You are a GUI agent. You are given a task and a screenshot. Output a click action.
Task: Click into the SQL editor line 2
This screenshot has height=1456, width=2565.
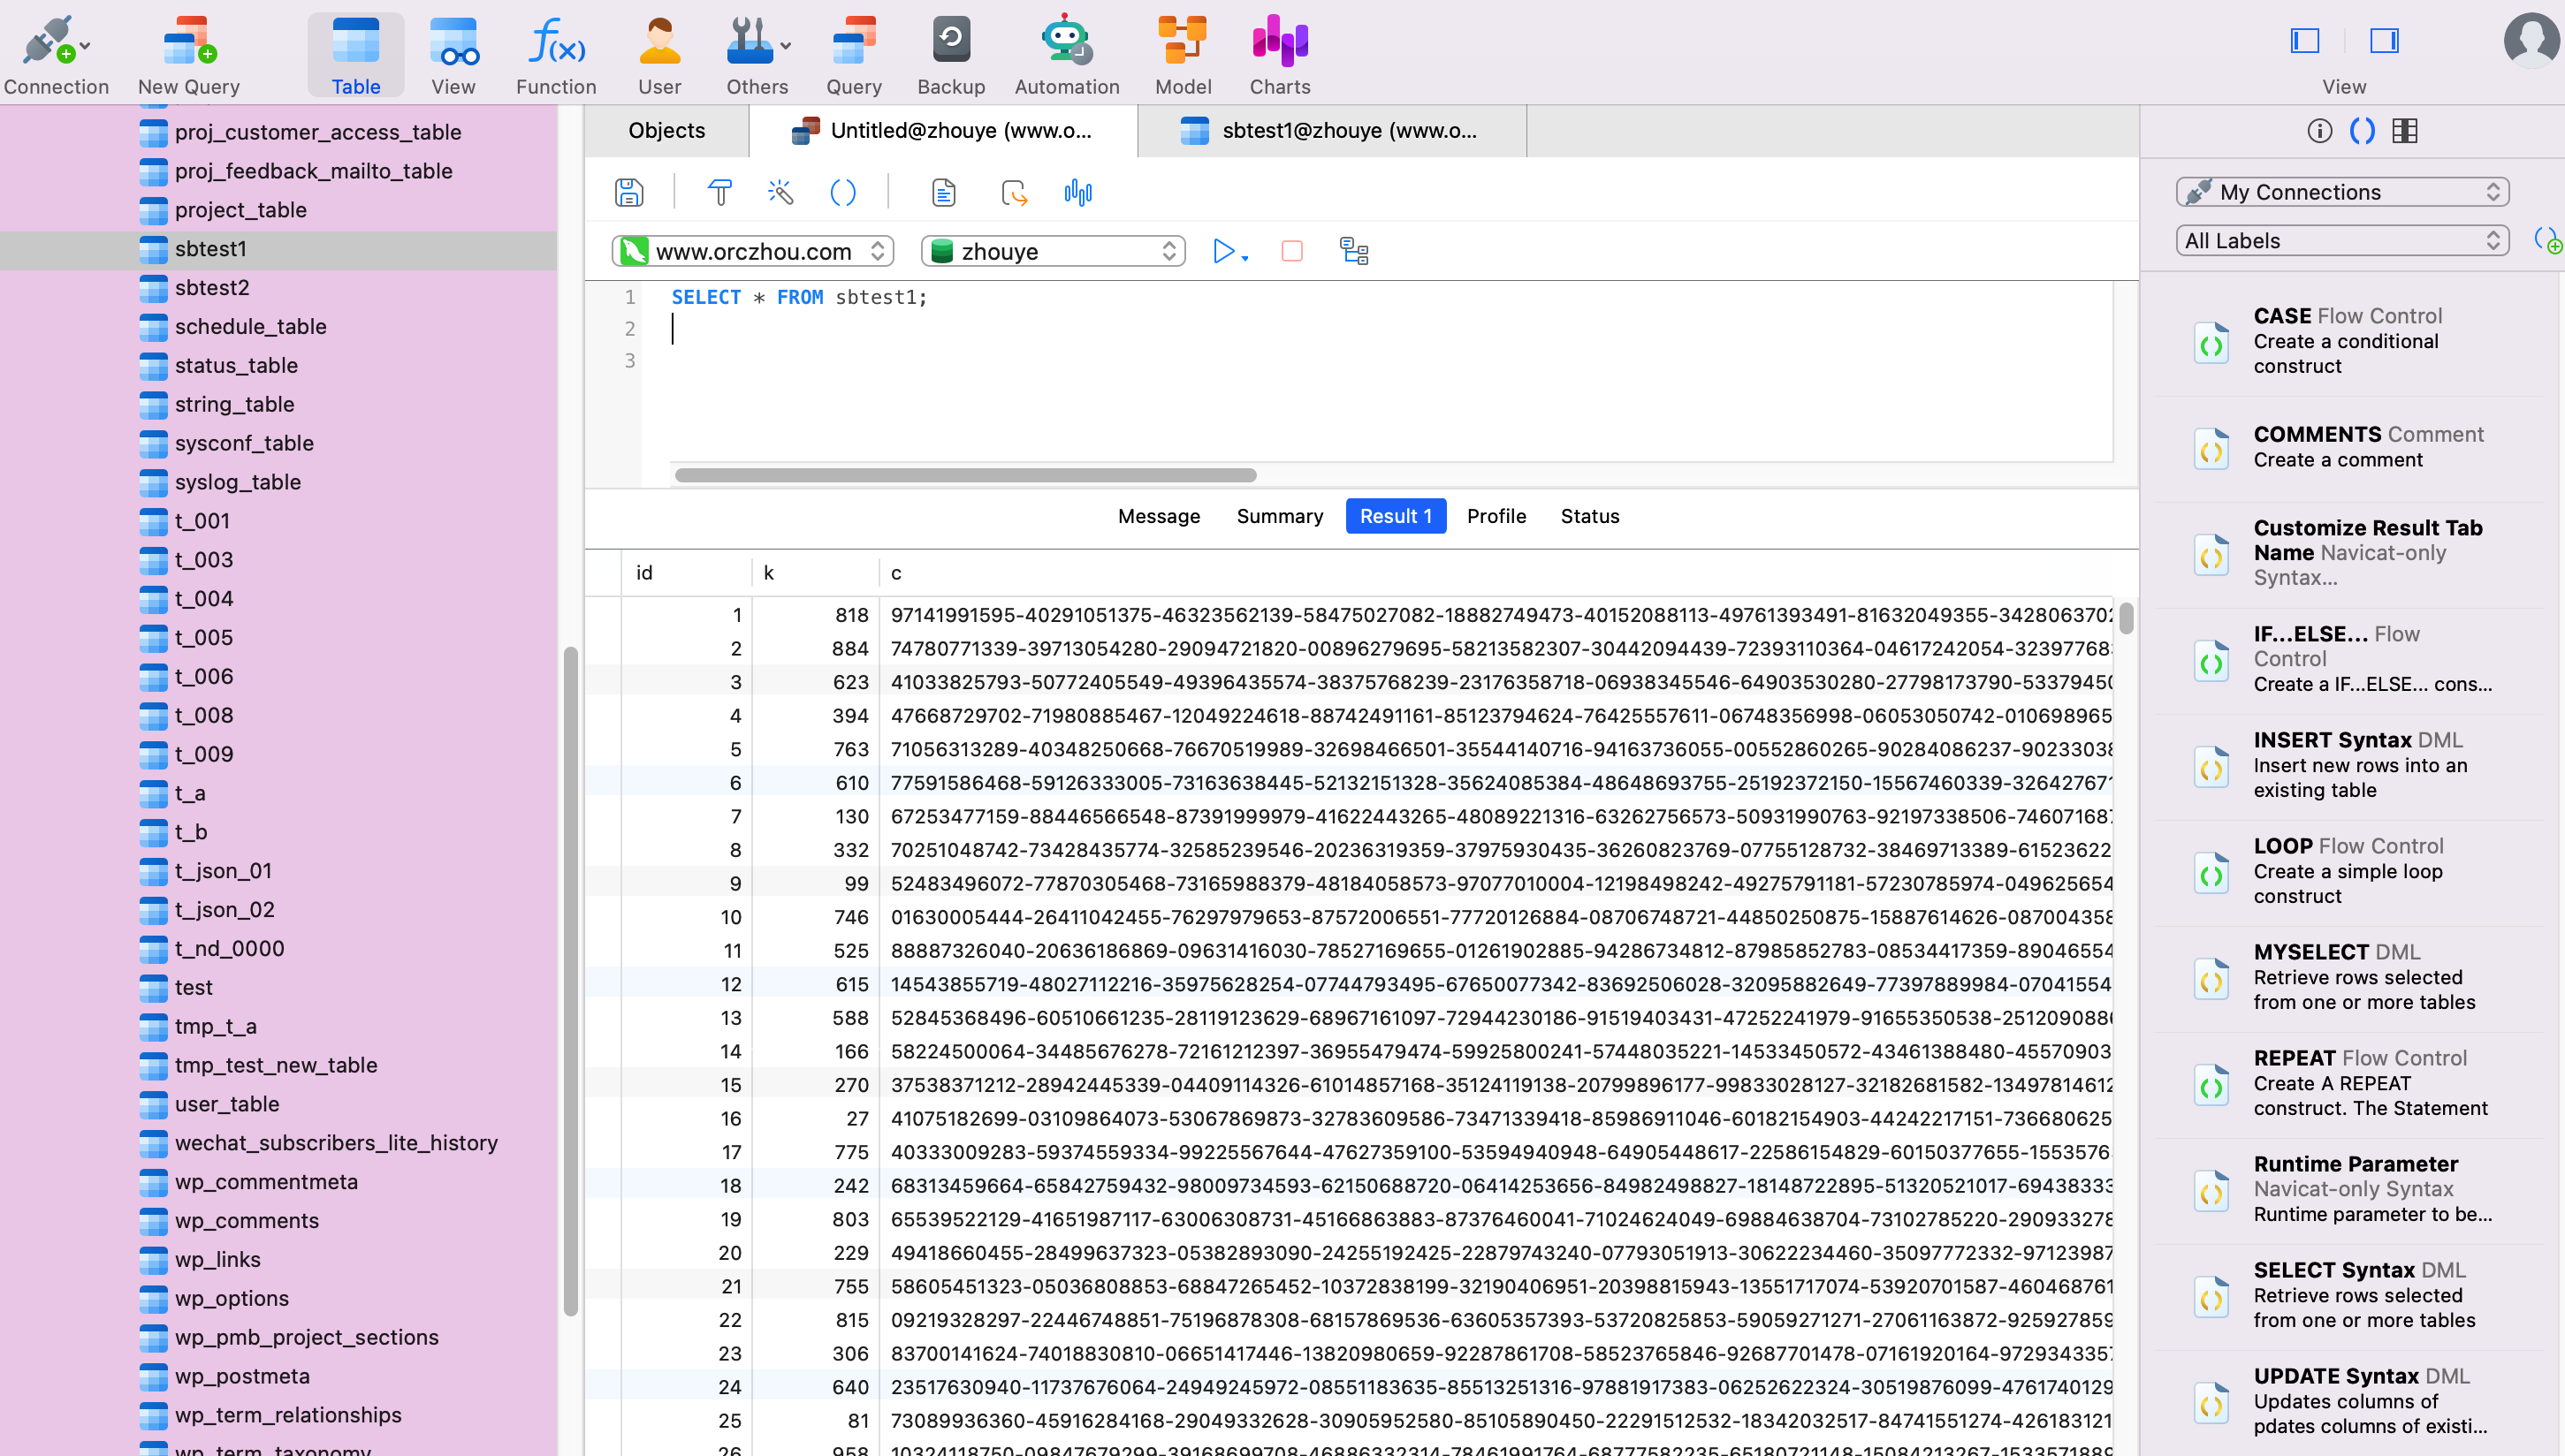click(x=1390, y=329)
